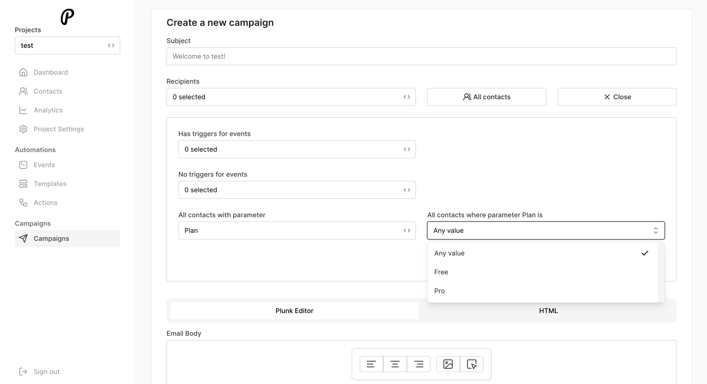Click the Plunk logo icon

point(67,17)
